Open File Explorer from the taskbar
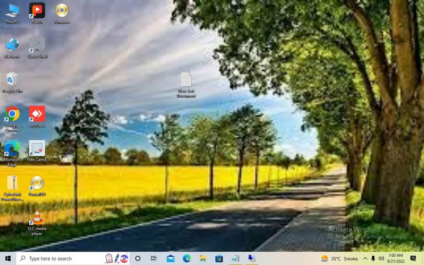 [x=203, y=258]
